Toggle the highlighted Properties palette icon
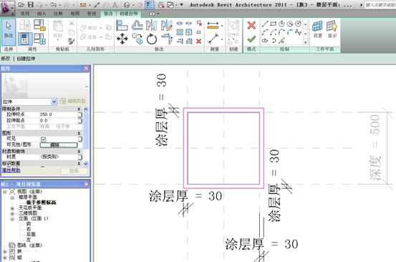 [25, 39]
